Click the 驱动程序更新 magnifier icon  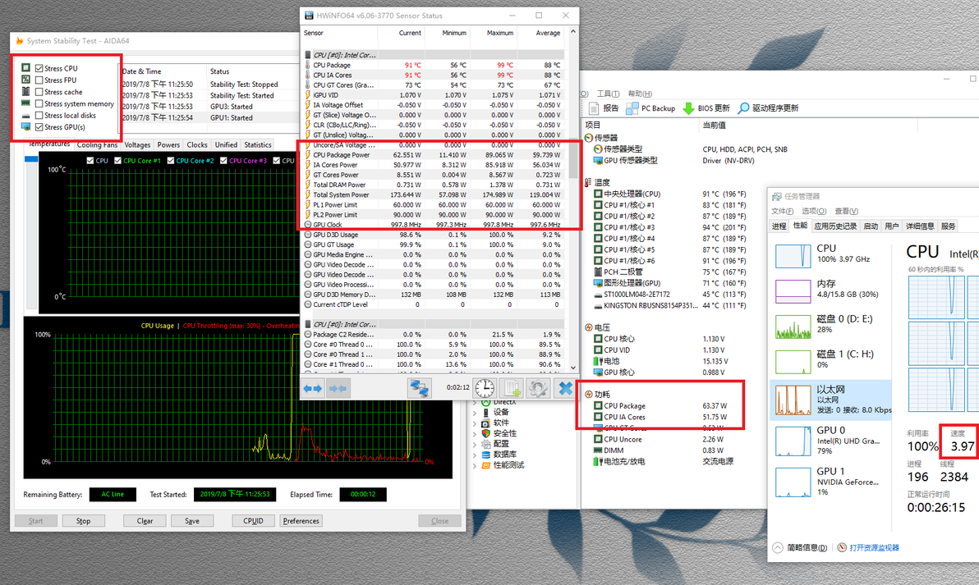click(x=743, y=108)
